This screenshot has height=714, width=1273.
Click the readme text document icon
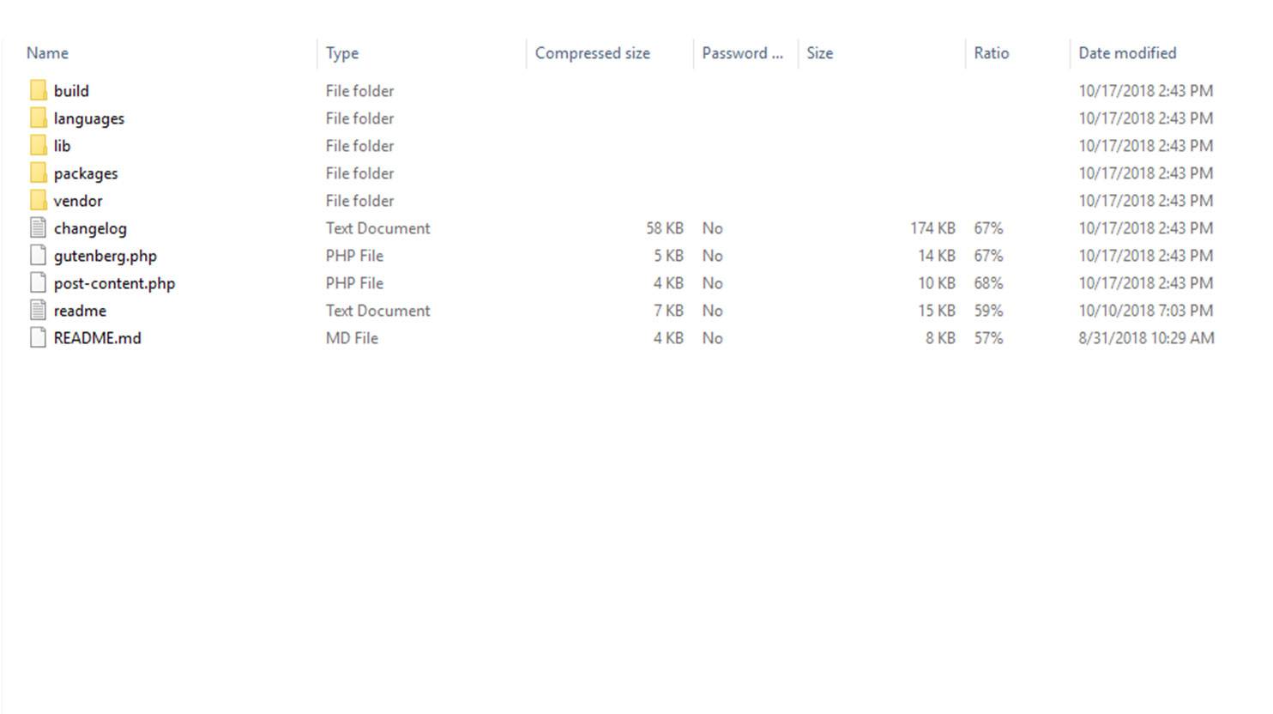[x=38, y=310]
